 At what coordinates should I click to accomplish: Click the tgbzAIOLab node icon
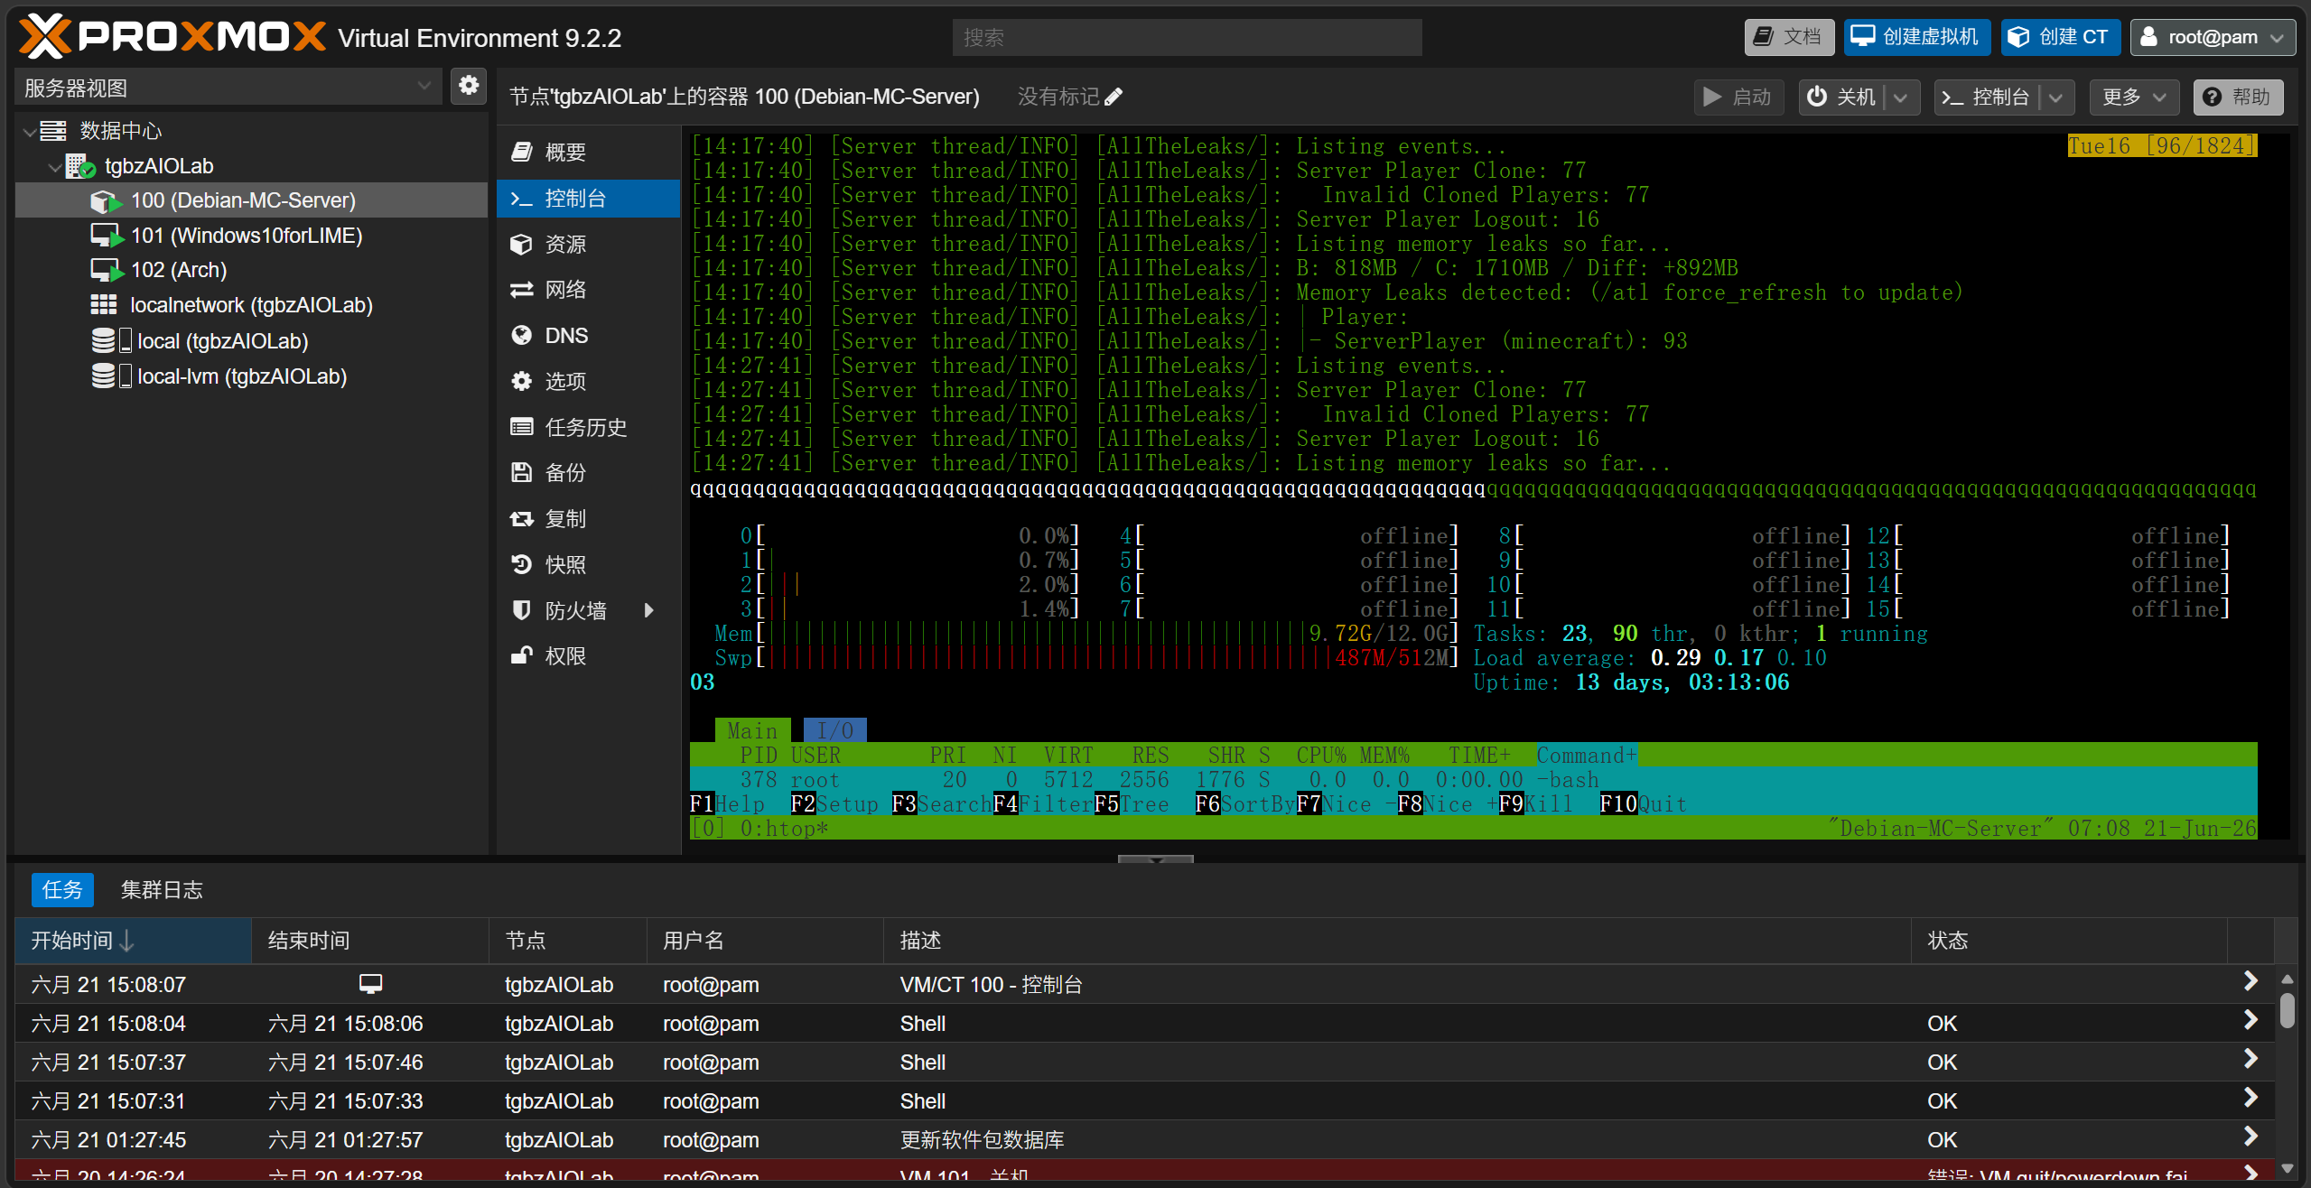[x=80, y=166]
